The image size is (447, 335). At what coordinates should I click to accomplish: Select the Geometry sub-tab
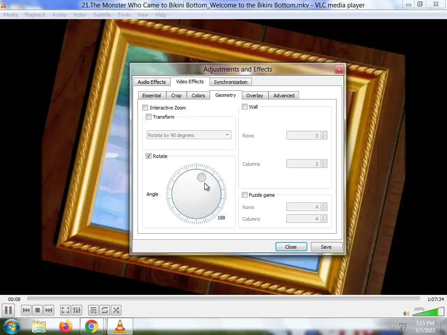click(x=226, y=95)
